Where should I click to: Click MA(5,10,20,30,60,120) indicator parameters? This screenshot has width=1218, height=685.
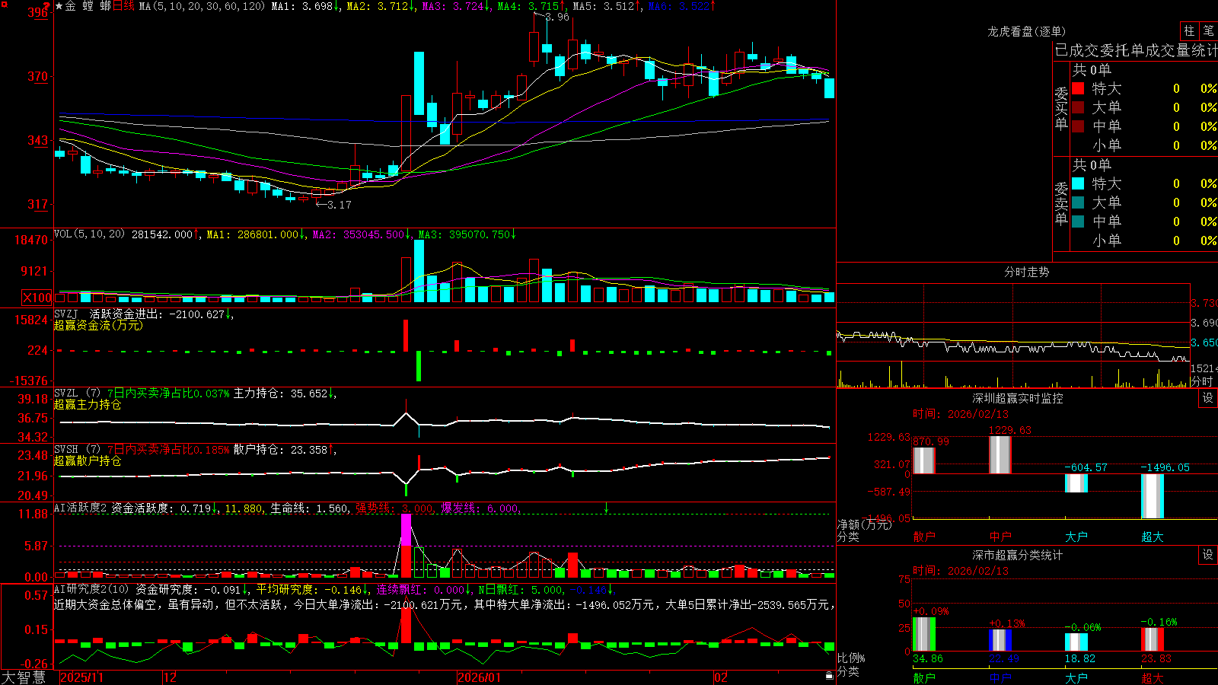pos(202,6)
